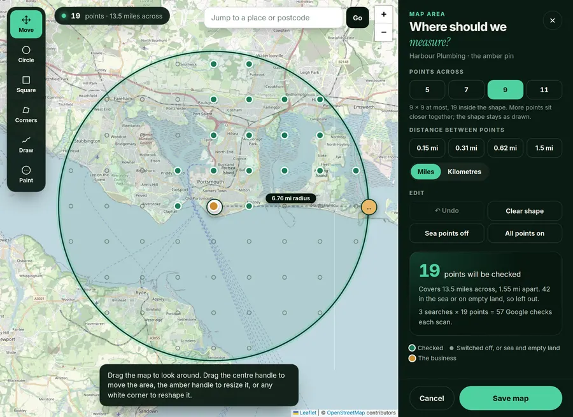The width and height of the screenshot is (573, 417).
Task: Click the amber business pin at centre
Action: (x=214, y=207)
